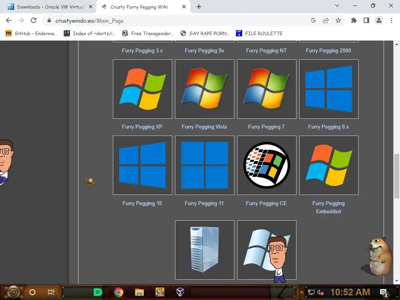
Task: Open the GitHub - Enderma bookmark
Action: click(x=31, y=34)
